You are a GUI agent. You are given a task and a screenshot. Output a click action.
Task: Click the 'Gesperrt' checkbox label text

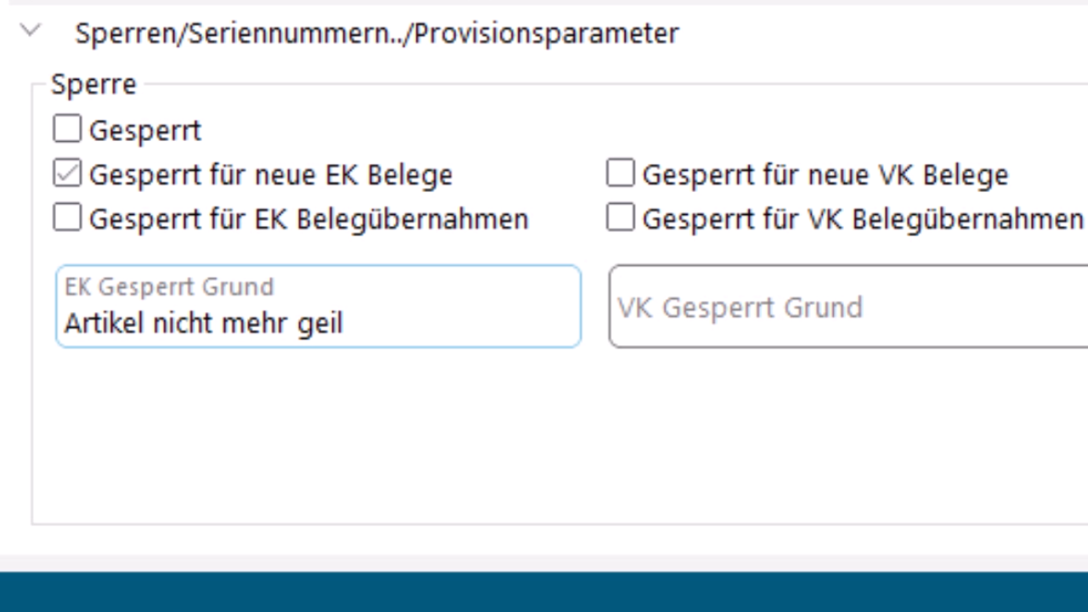(145, 131)
